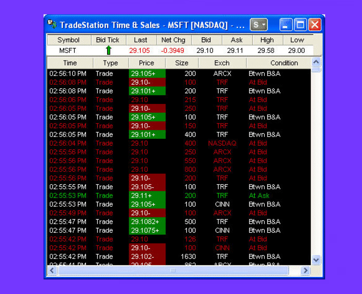Click the horizontal scrollbar left arrow

tap(52, 270)
